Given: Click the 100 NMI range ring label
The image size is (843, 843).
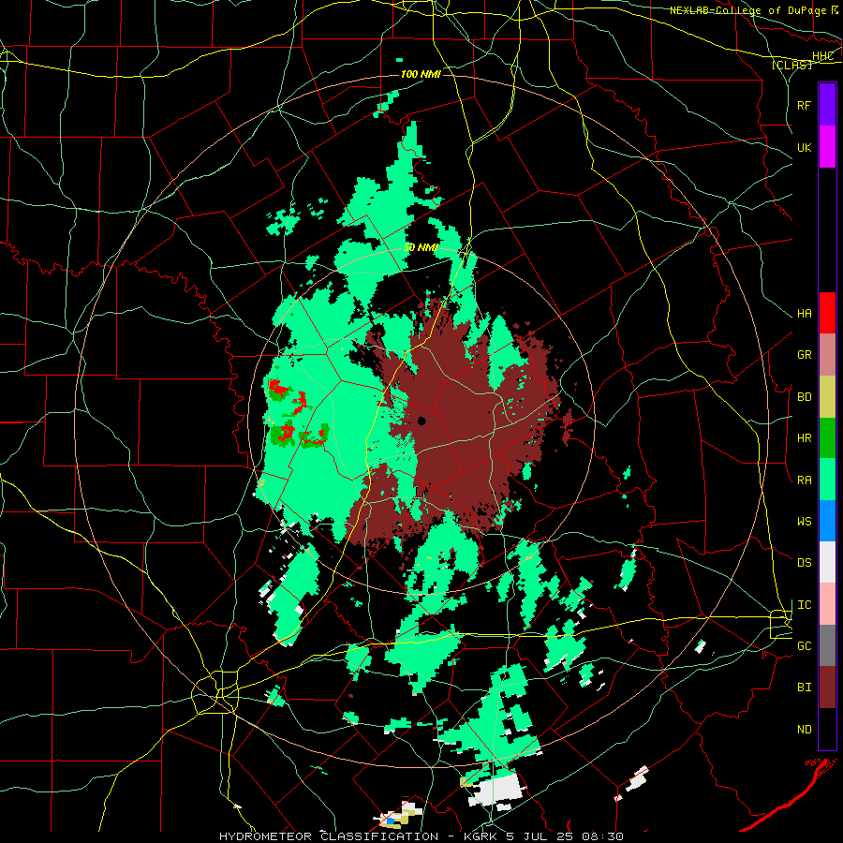Looking at the screenshot, I should (421, 74).
